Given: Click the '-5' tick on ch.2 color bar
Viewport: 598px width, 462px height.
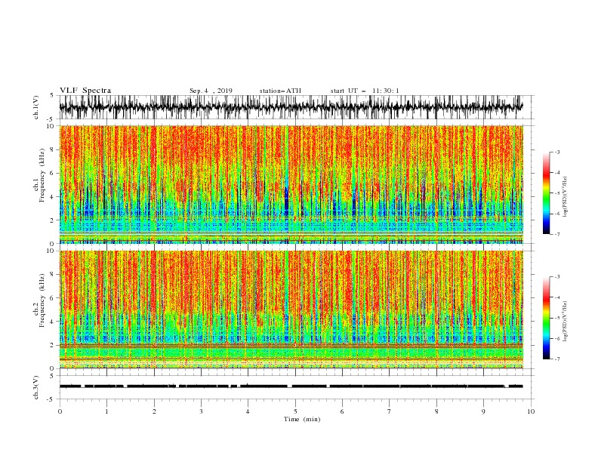Looking at the screenshot, I should tap(556, 318).
